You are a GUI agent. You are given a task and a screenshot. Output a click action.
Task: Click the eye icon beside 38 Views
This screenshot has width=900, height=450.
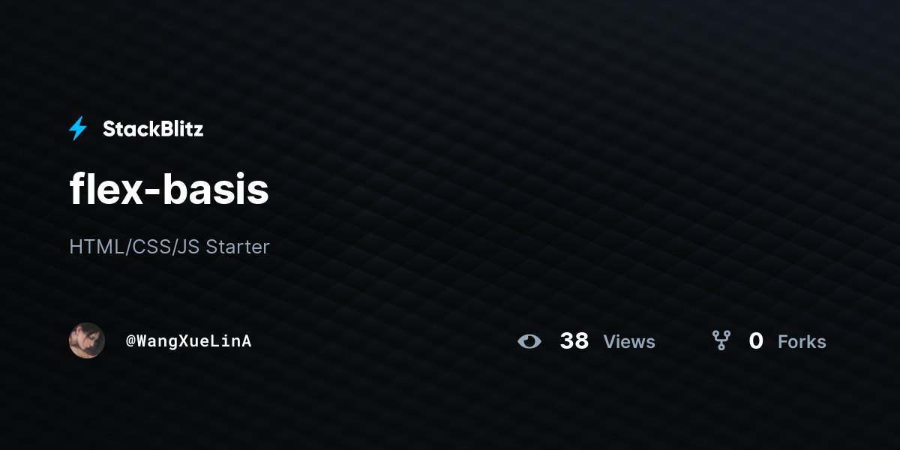tap(529, 341)
